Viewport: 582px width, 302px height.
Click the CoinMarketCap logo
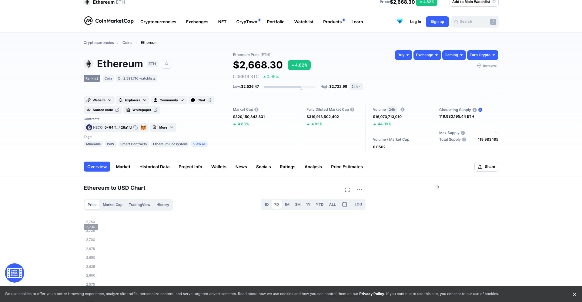pyautogui.click(x=109, y=21)
